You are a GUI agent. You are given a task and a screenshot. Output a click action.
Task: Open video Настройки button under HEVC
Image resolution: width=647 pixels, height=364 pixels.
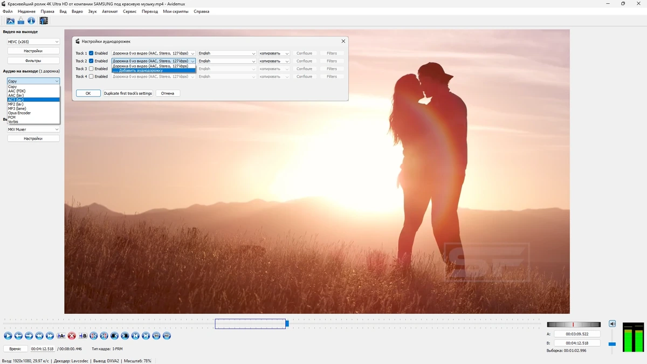(x=33, y=51)
